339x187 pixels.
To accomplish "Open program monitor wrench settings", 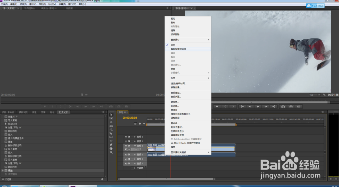I will (x=324, y=95).
